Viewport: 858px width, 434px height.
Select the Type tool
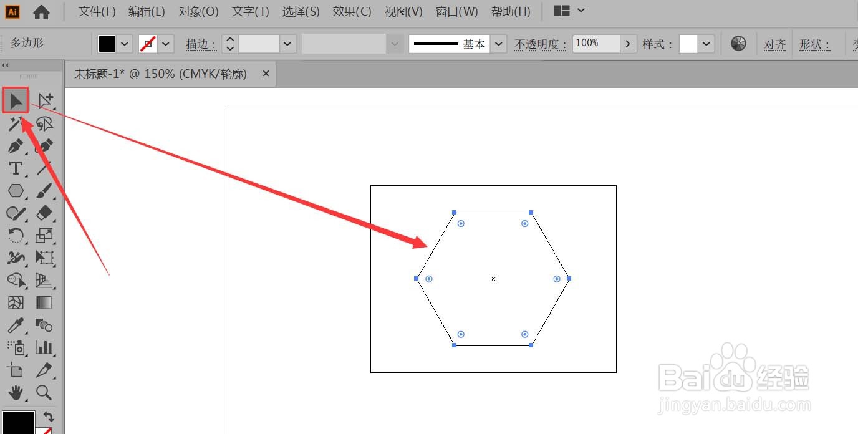click(16, 168)
